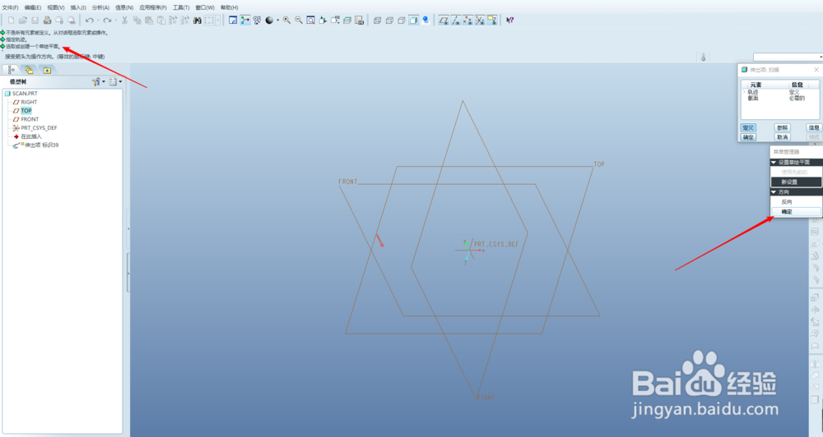Open the selection box dropdown arrow
Viewport: 823px width, 437px height.
tap(218, 20)
